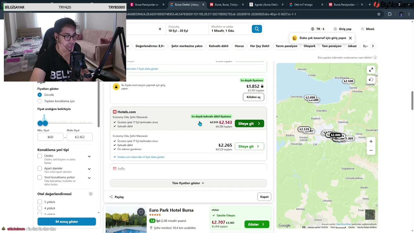Click the 'Kilidini aç' button
This screenshot has width=414, height=233.
[254, 97]
